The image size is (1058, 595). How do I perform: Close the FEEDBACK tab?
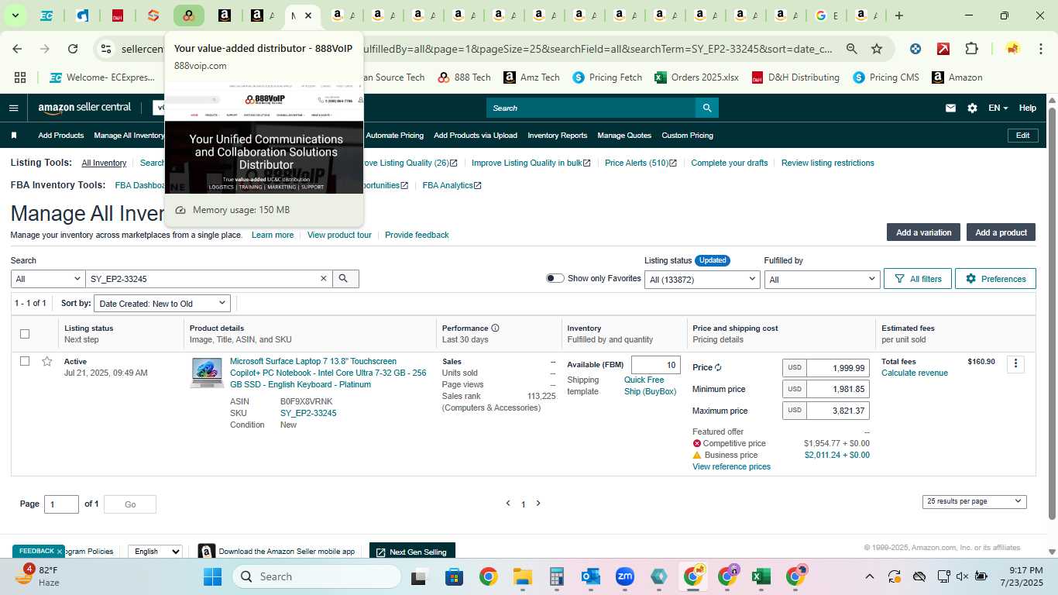coord(59,552)
